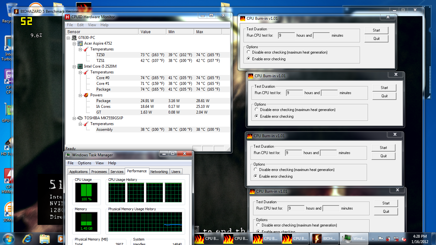This screenshot has height=245, width=436.
Task: Click the HWMonitor title bar H icon
Action: (x=67, y=17)
